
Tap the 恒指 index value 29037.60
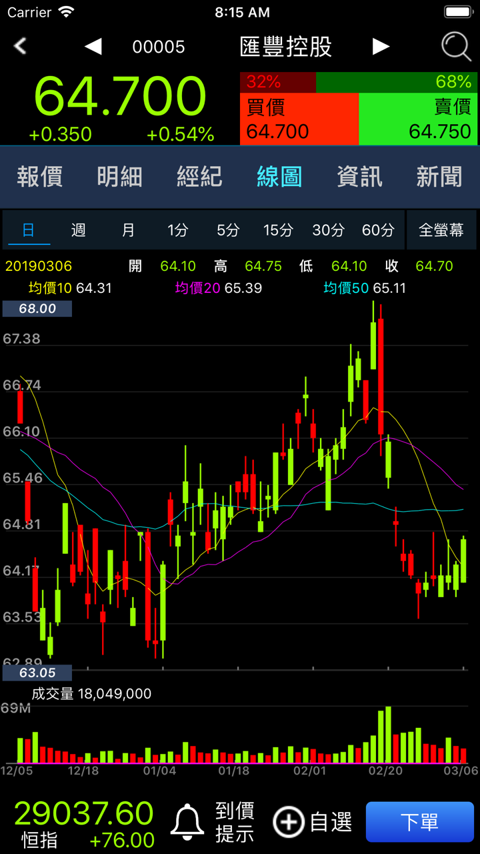click(84, 814)
